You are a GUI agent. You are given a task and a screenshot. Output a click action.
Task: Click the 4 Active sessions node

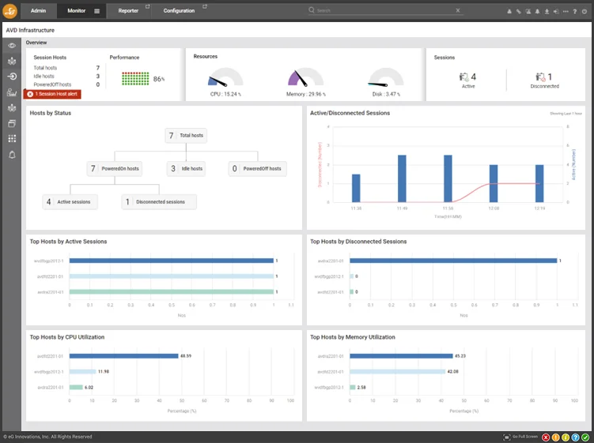[70, 202]
